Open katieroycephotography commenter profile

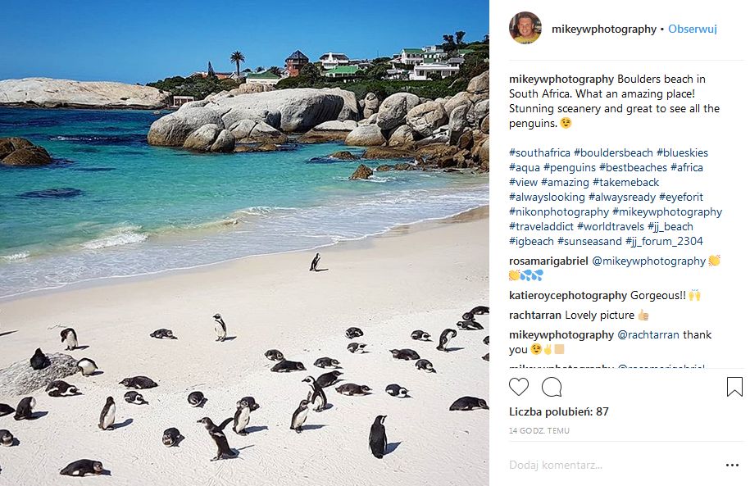click(567, 295)
